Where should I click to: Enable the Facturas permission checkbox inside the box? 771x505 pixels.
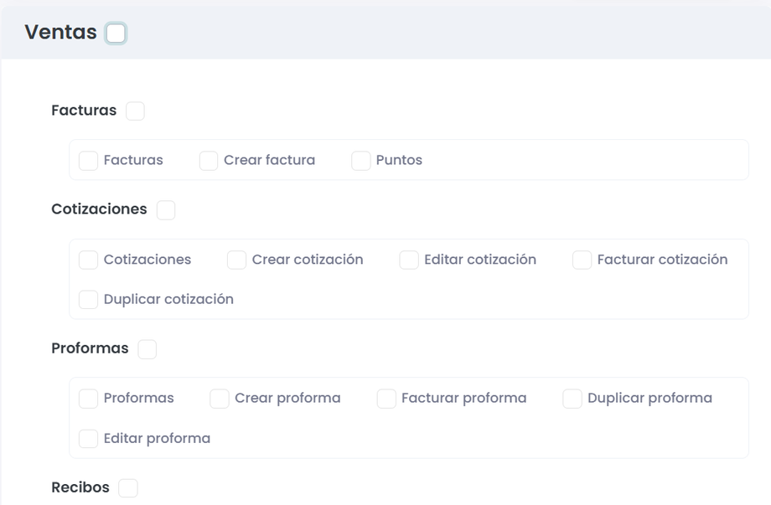click(88, 161)
